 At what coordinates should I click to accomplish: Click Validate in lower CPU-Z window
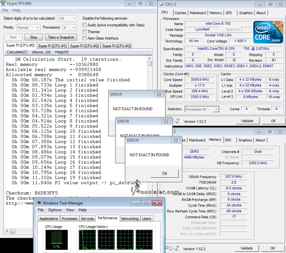[x=247, y=248]
